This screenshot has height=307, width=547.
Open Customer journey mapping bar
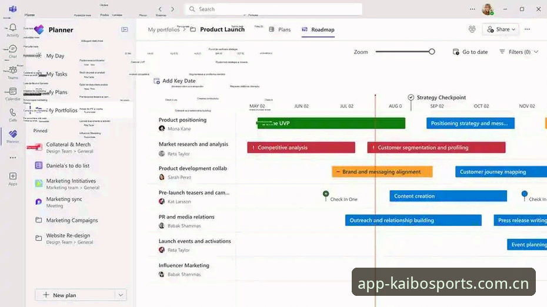[501, 171]
